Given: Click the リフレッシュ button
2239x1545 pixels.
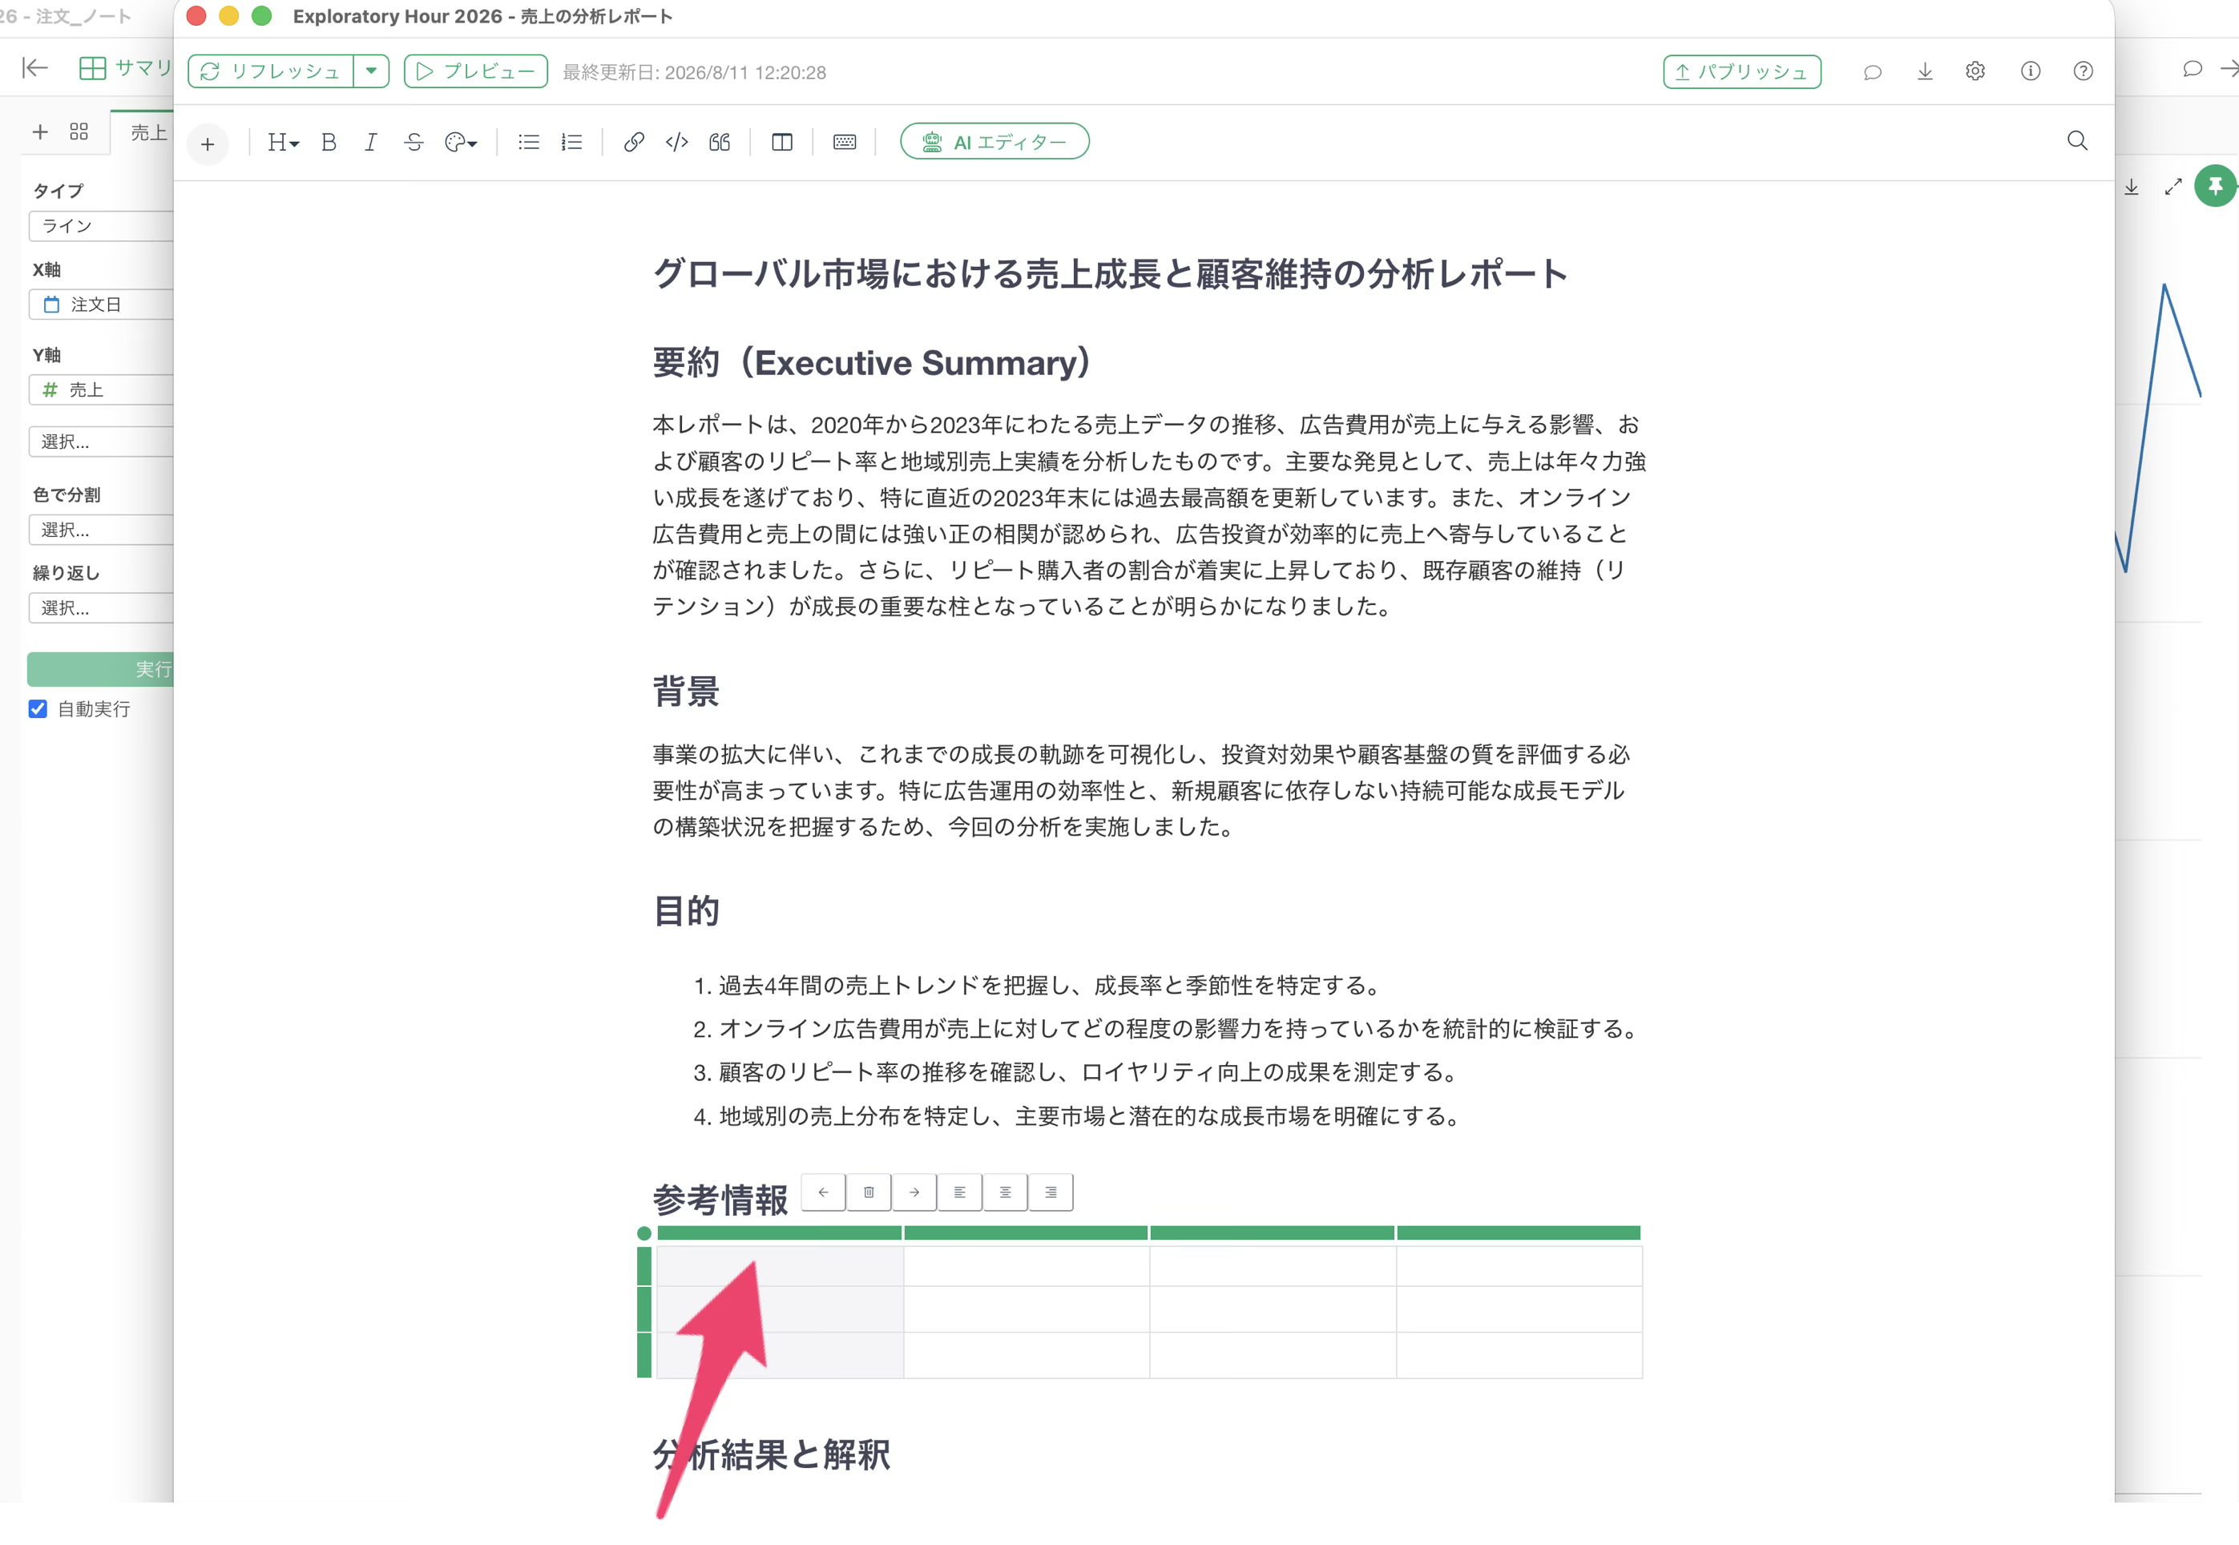Looking at the screenshot, I should (271, 71).
